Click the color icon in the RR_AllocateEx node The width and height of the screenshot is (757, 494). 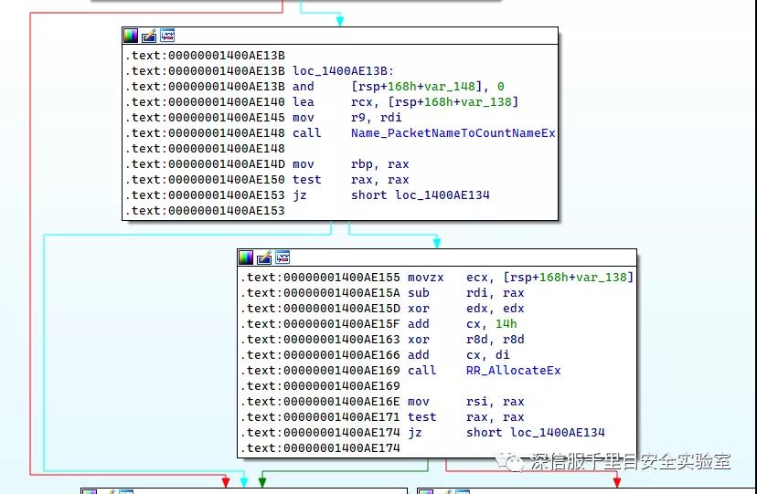pos(246,258)
